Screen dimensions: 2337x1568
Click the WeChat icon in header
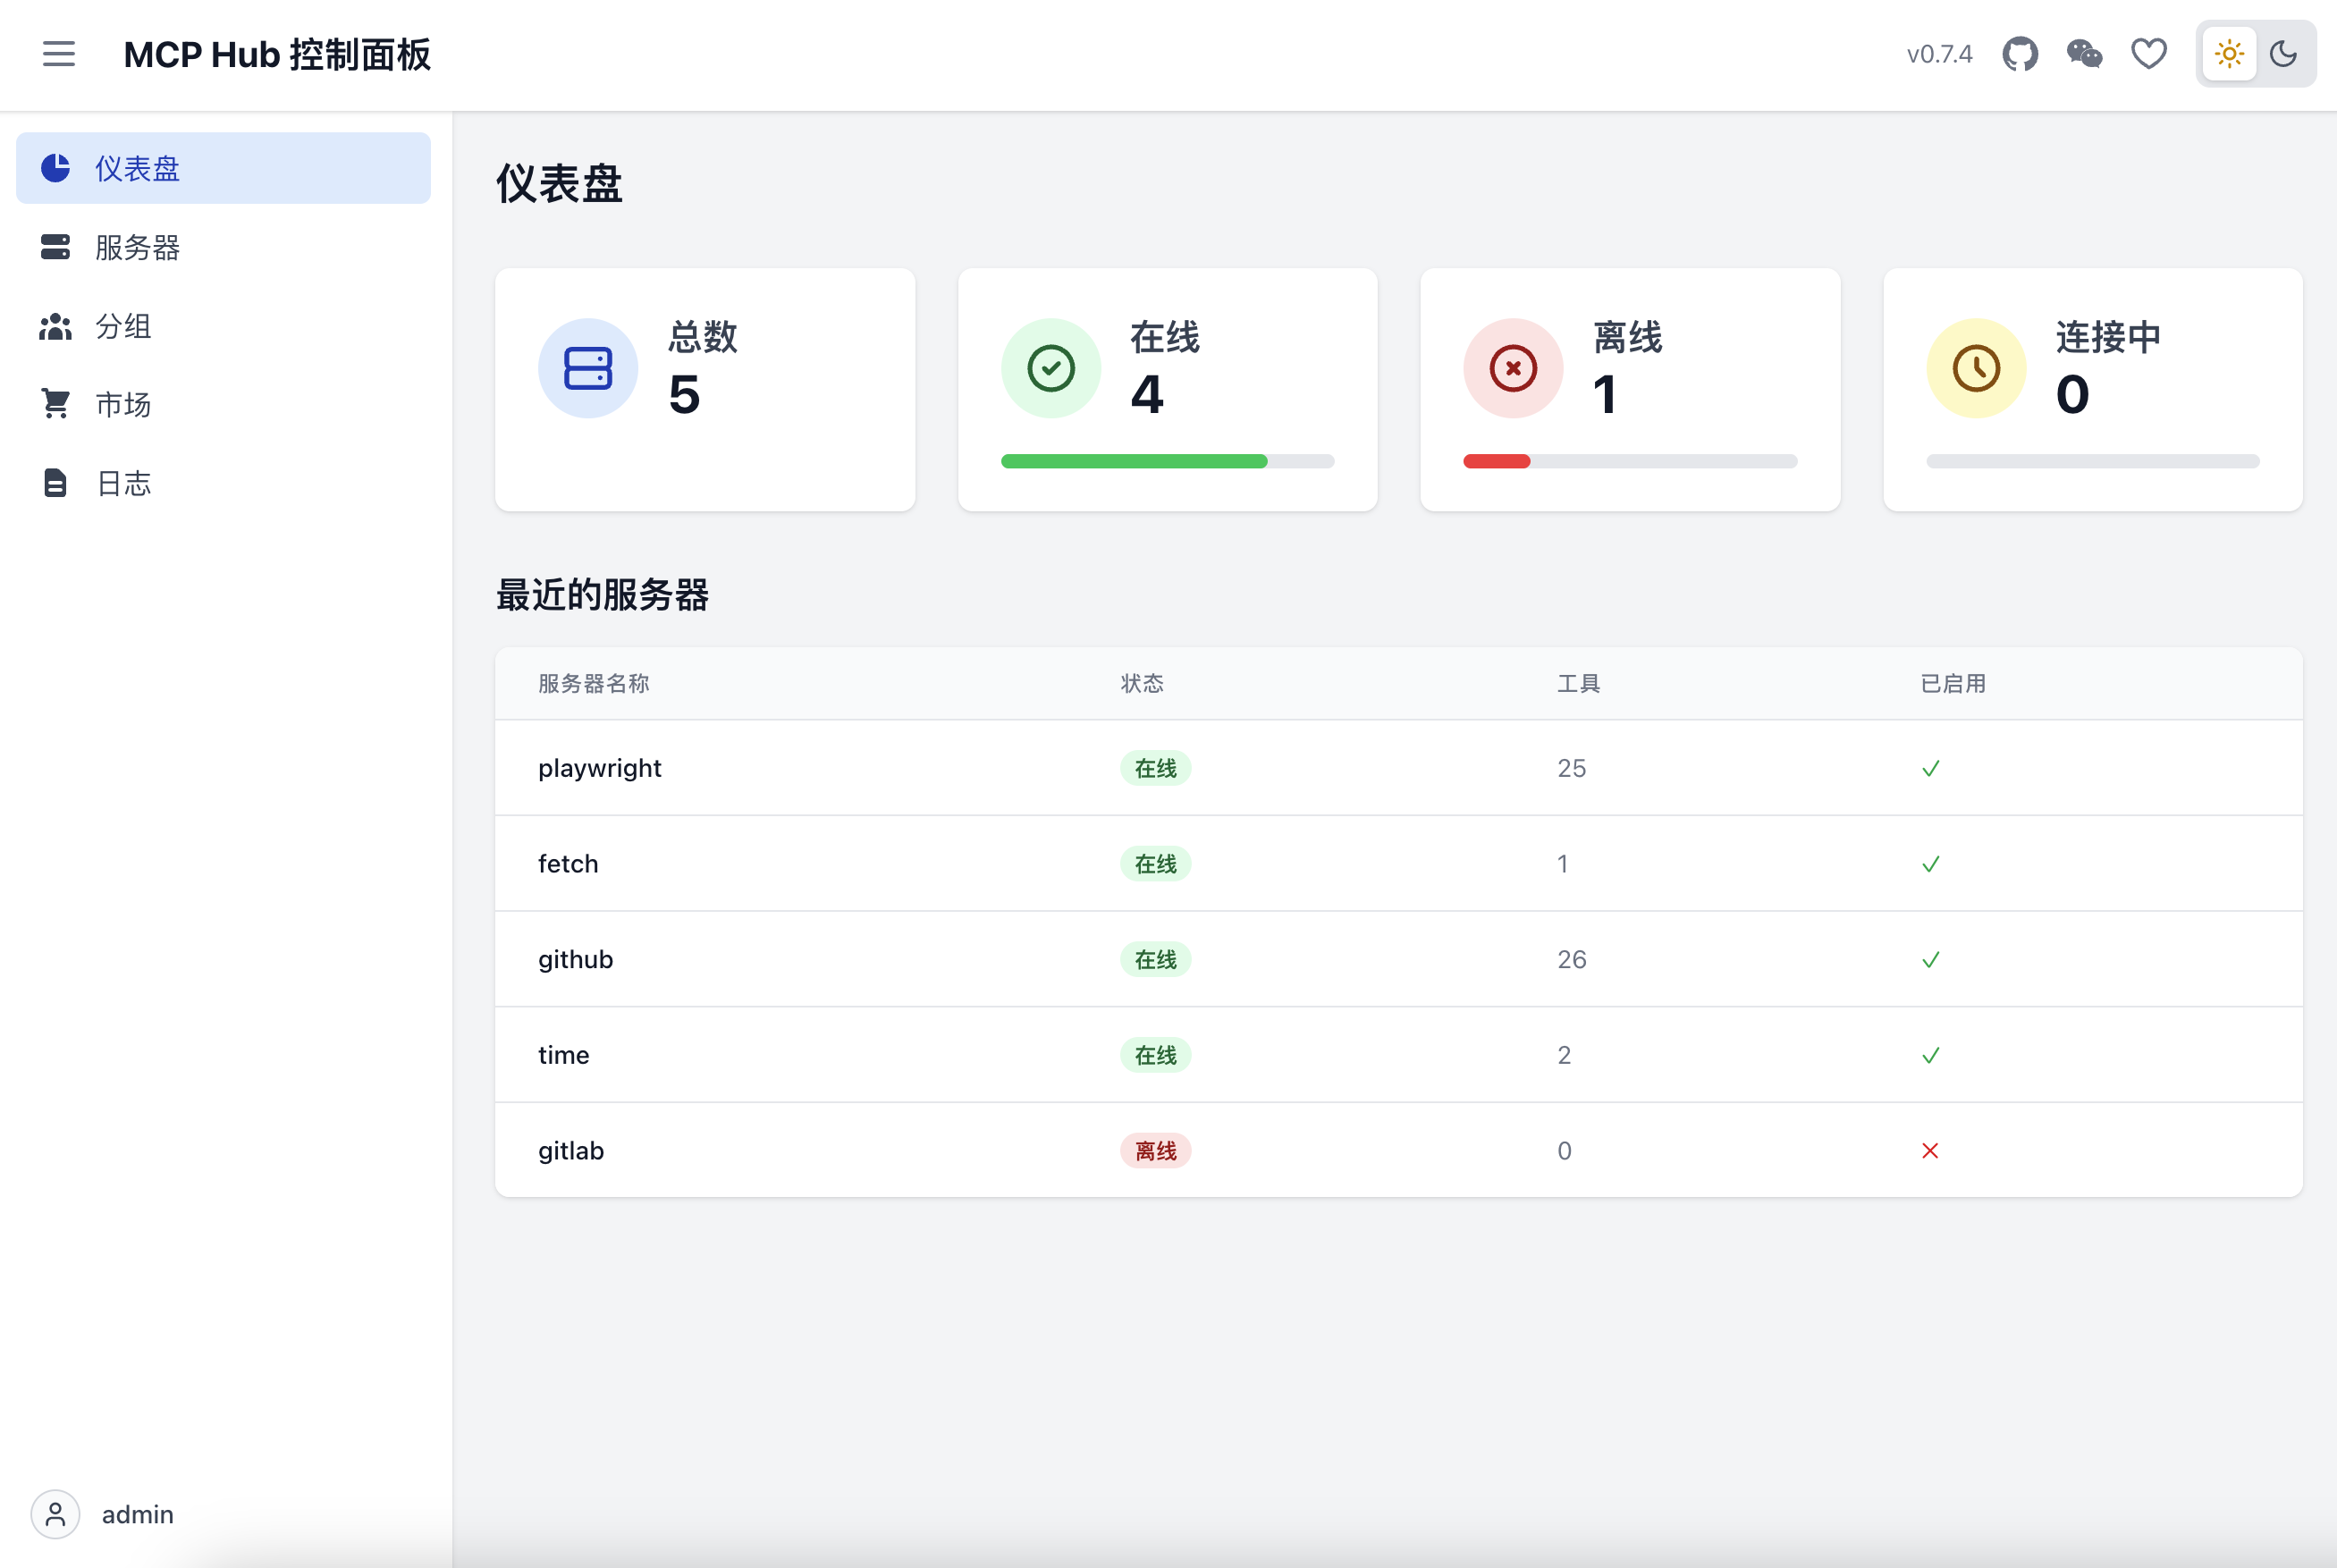click(x=2084, y=54)
